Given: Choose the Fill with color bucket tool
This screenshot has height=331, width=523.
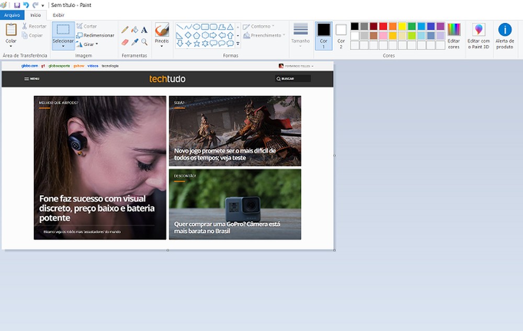Looking at the screenshot, I should point(134,30).
